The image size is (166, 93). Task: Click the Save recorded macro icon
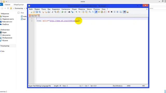click(120, 12)
